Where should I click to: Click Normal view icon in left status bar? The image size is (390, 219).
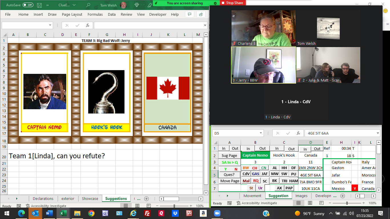click(126, 206)
